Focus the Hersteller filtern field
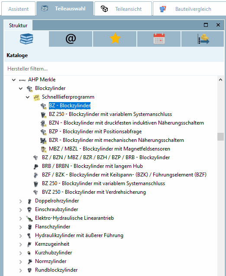 pos(114,69)
